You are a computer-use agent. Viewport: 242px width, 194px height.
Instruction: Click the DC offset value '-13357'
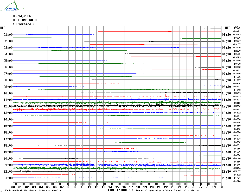[237, 41]
